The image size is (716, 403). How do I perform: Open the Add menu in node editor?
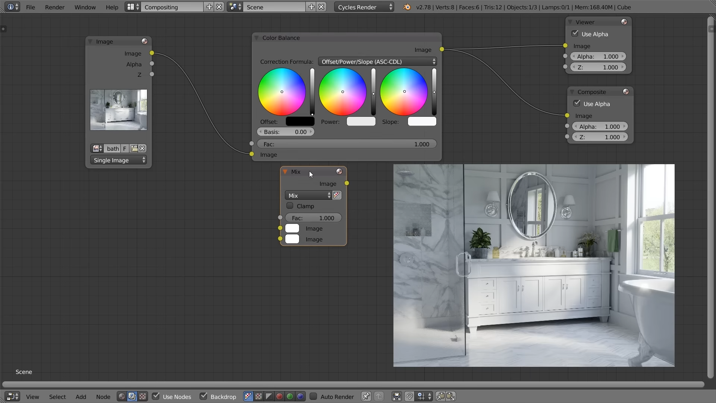click(x=81, y=397)
